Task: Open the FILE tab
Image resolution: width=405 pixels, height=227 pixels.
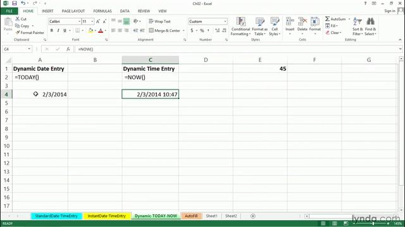Action: coord(9,11)
